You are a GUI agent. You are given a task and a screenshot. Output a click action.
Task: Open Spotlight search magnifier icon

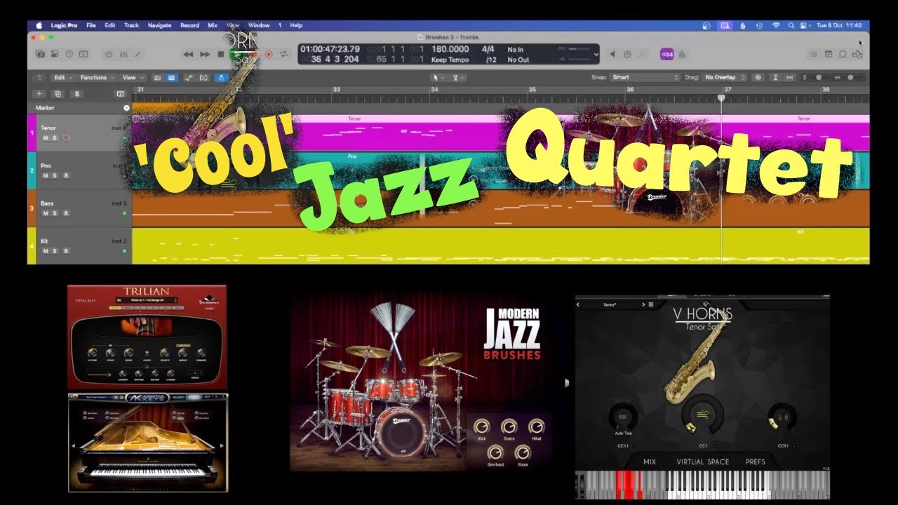(x=790, y=25)
